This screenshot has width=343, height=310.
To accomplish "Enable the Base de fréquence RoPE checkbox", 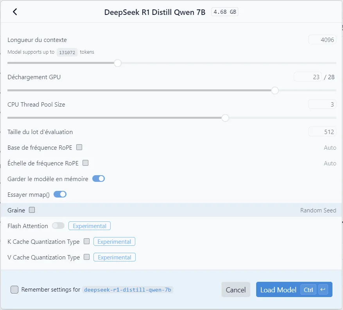I will 79,147.
